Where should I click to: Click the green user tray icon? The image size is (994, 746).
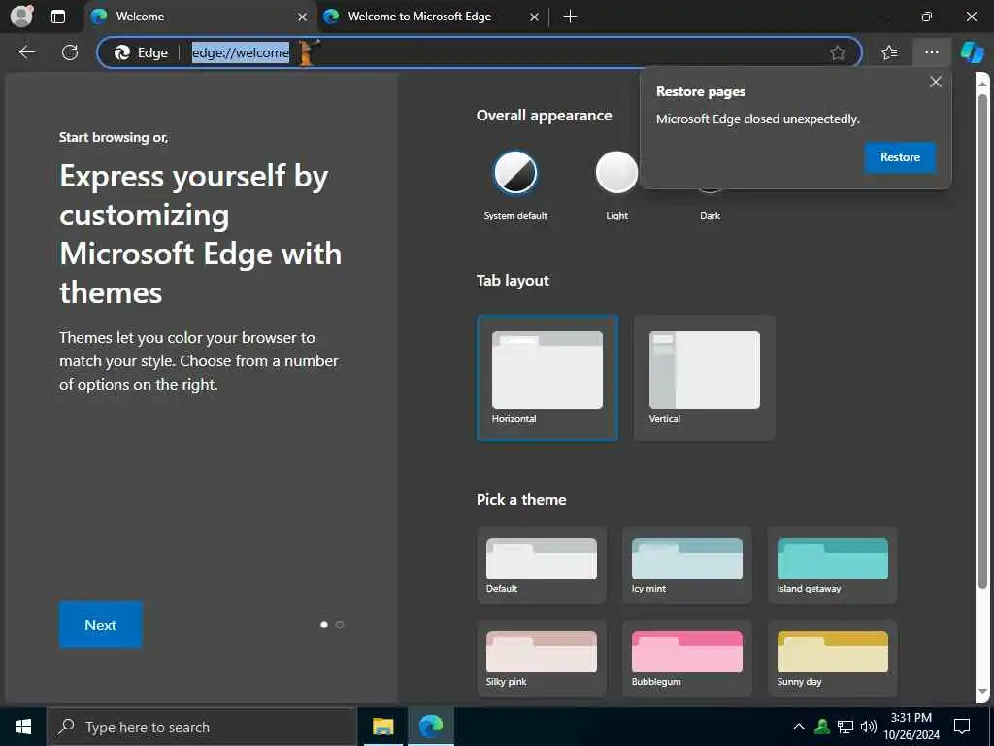click(822, 727)
